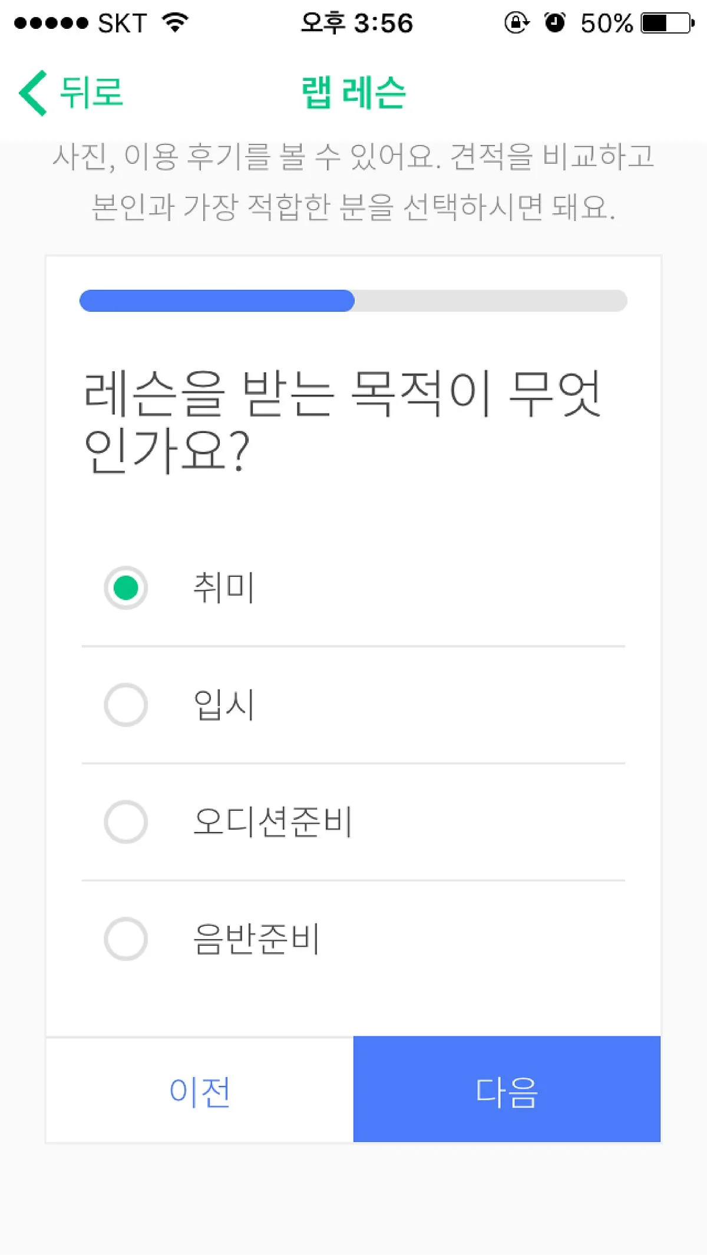
Task: Tap the 오디션준비 option label text
Action: point(272,821)
